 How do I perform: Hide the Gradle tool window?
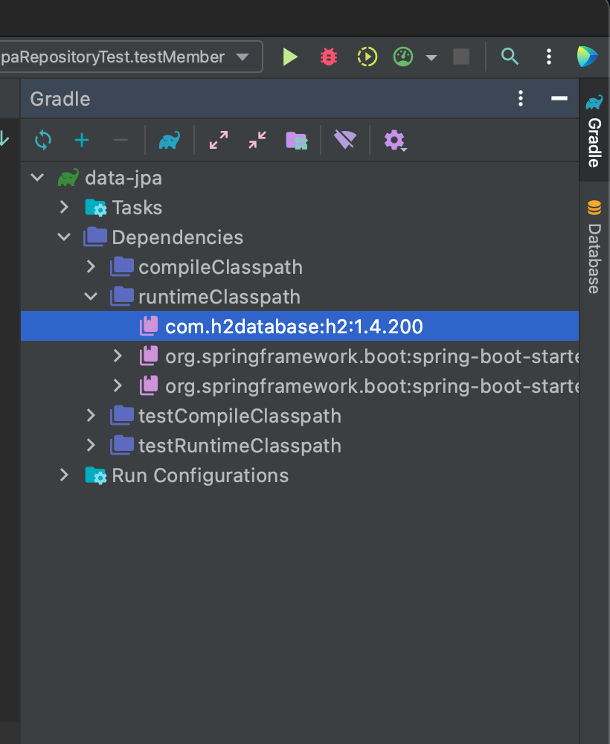[559, 98]
